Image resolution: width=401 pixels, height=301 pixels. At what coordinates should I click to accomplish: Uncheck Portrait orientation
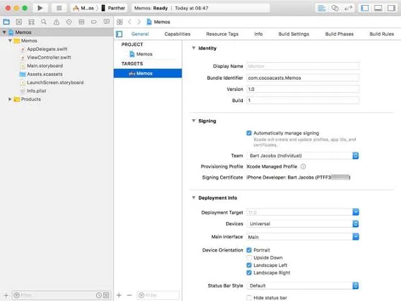(x=249, y=250)
